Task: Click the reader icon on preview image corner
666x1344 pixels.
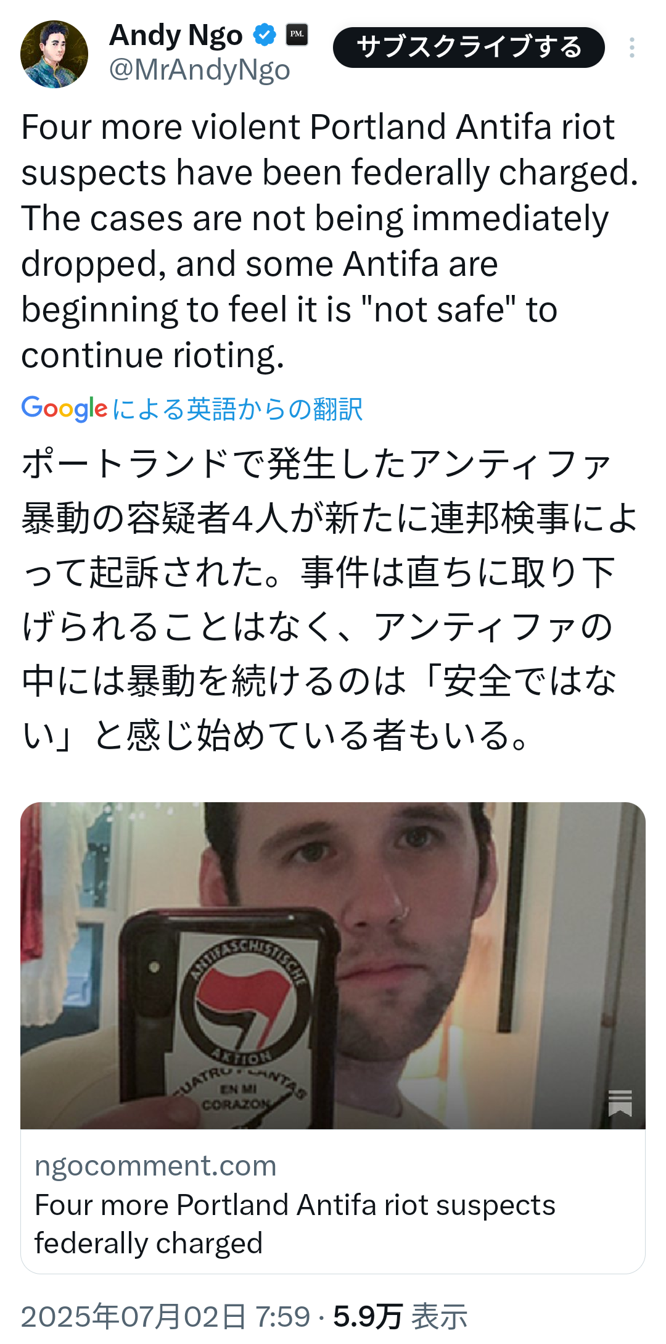Action: tap(620, 1103)
